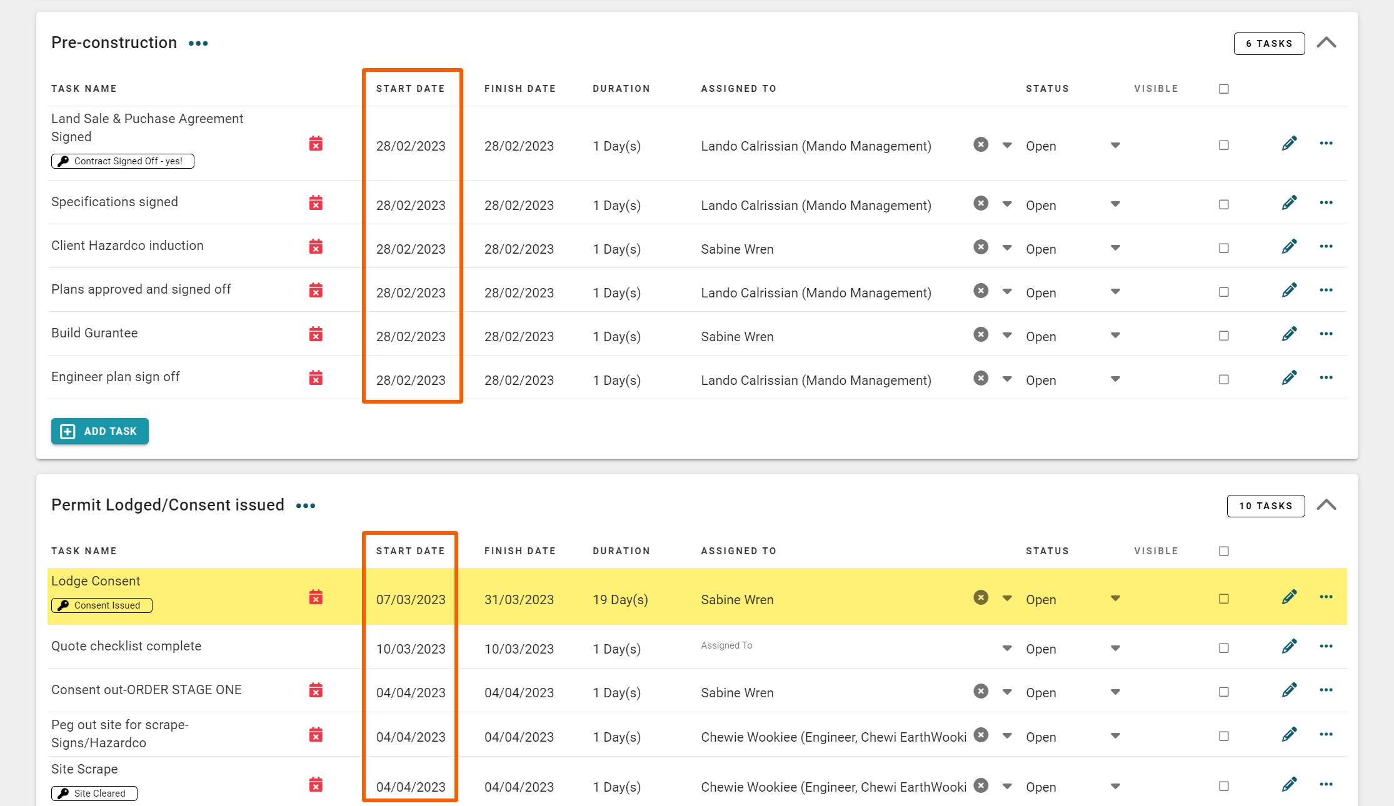This screenshot has width=1394, height=806.
Task: Click pencil edit icon on Lodge Consent row
Action: (x=1289, y=597)
